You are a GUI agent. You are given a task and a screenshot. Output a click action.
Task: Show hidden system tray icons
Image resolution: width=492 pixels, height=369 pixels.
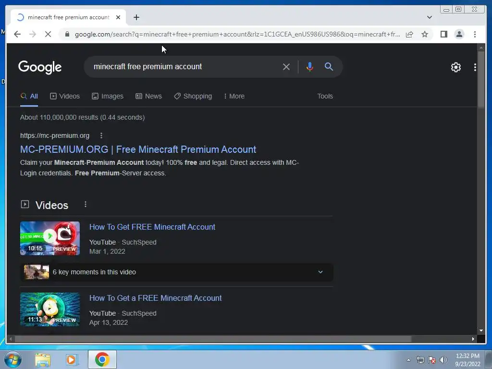pyautogui.click(x=408, y=360)
